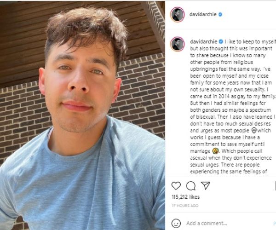Open the 17 HOURS AGO timestamp link
Viewport: 276px width, 230px height.
(x=185, y=206)
